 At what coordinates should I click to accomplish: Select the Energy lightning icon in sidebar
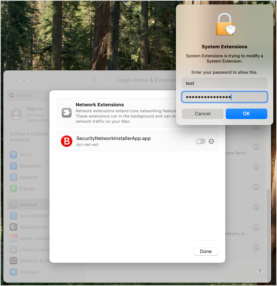[x=13, y=188]
